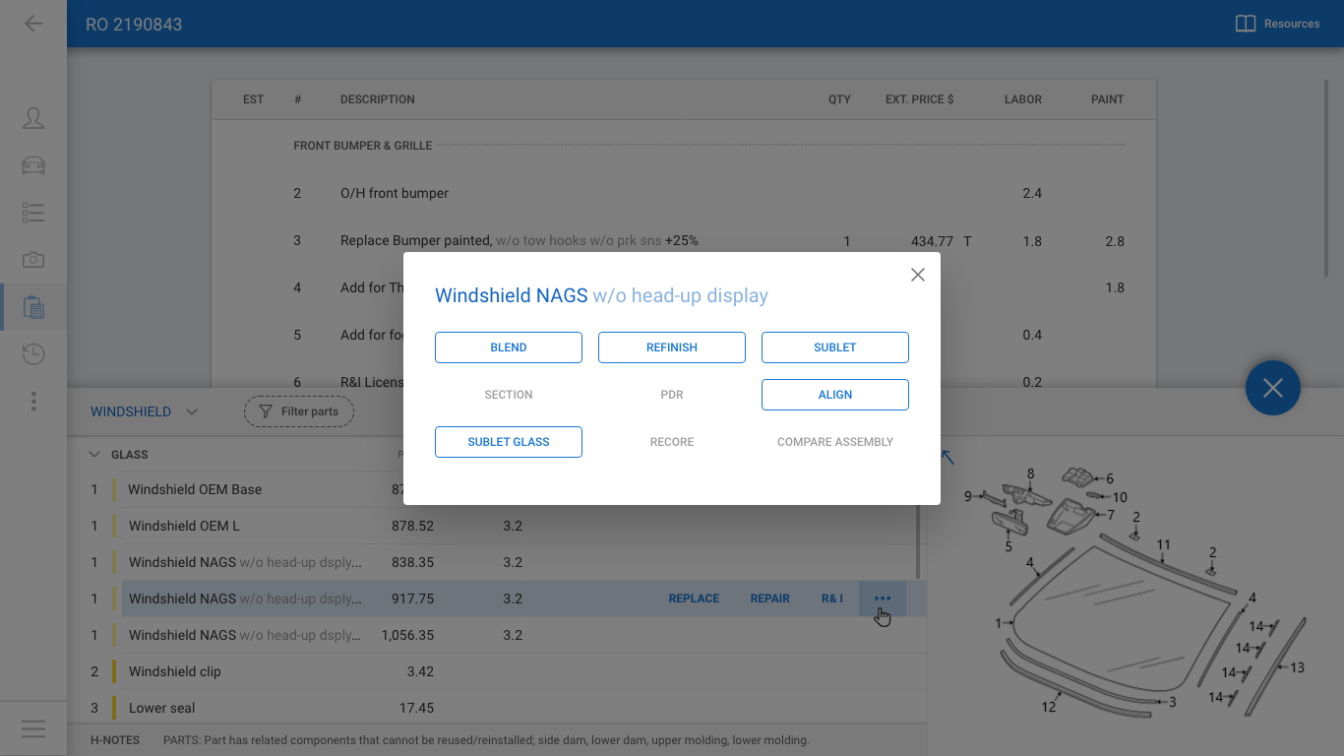Click the ALIGN operation button

(x=834, y=395)
